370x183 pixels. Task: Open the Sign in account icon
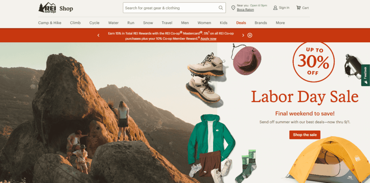tap(275, 8)
